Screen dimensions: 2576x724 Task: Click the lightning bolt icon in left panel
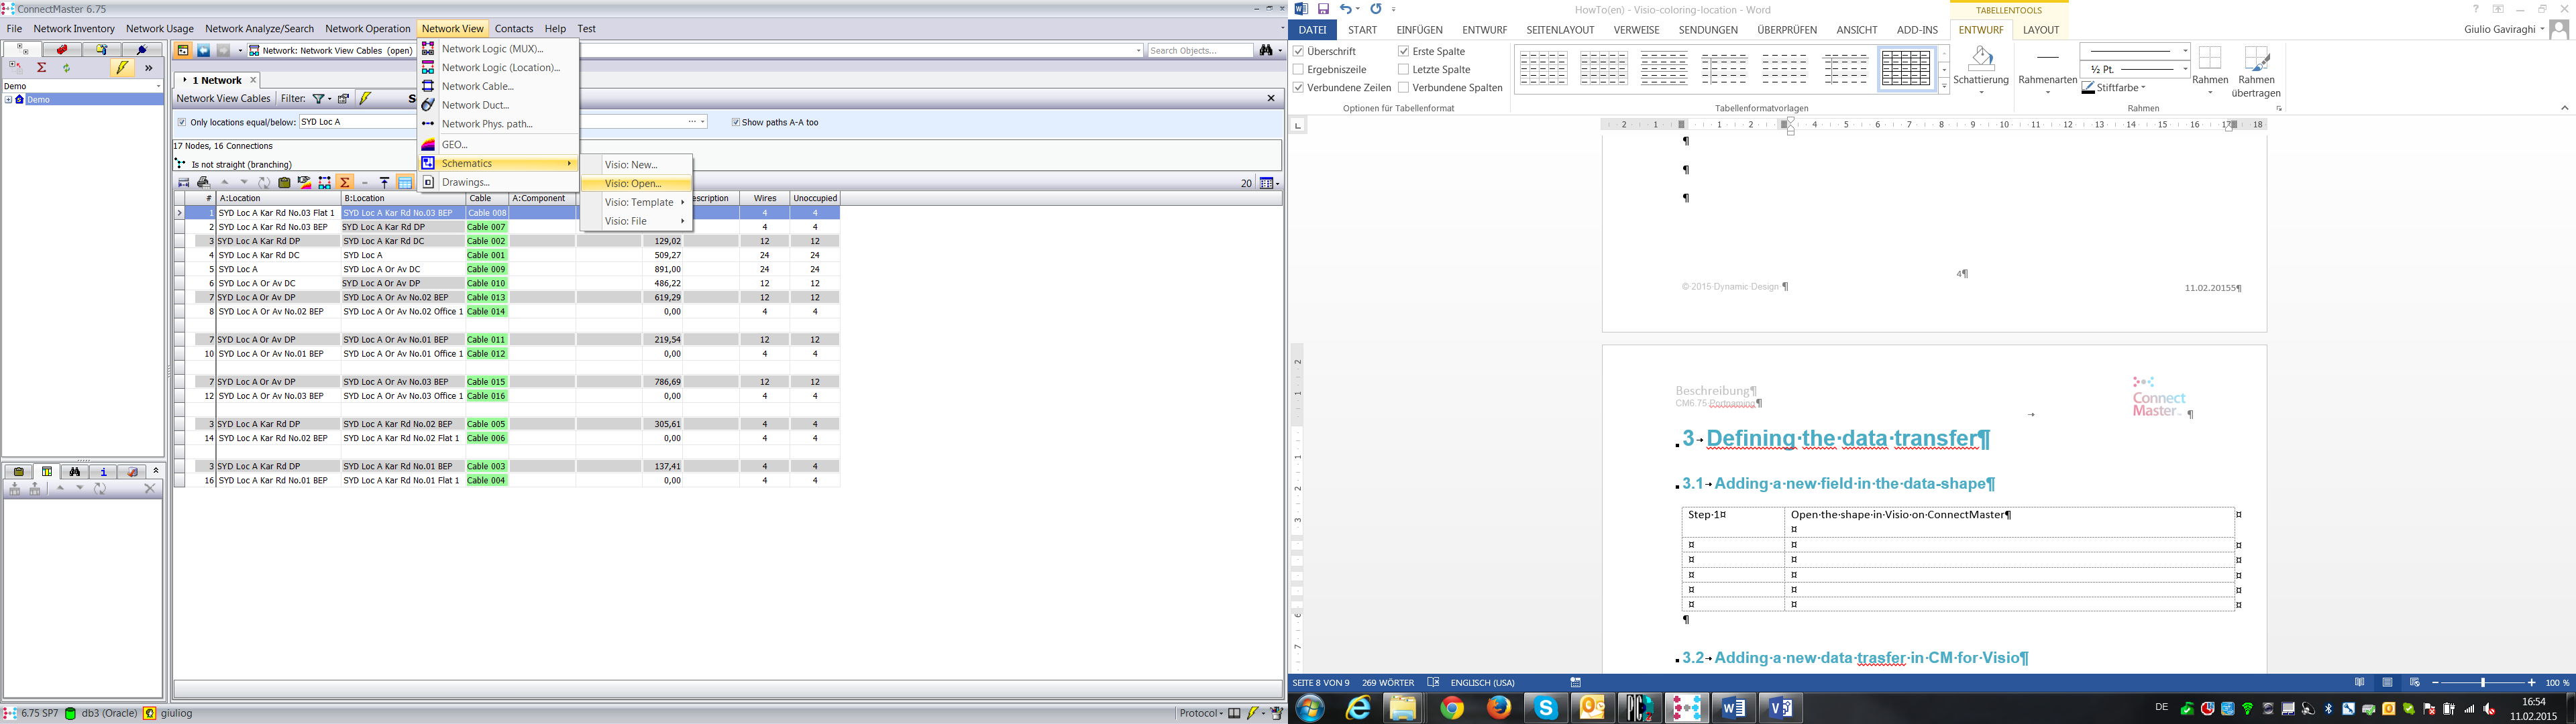pyautogui.click(x=122, y=68)
